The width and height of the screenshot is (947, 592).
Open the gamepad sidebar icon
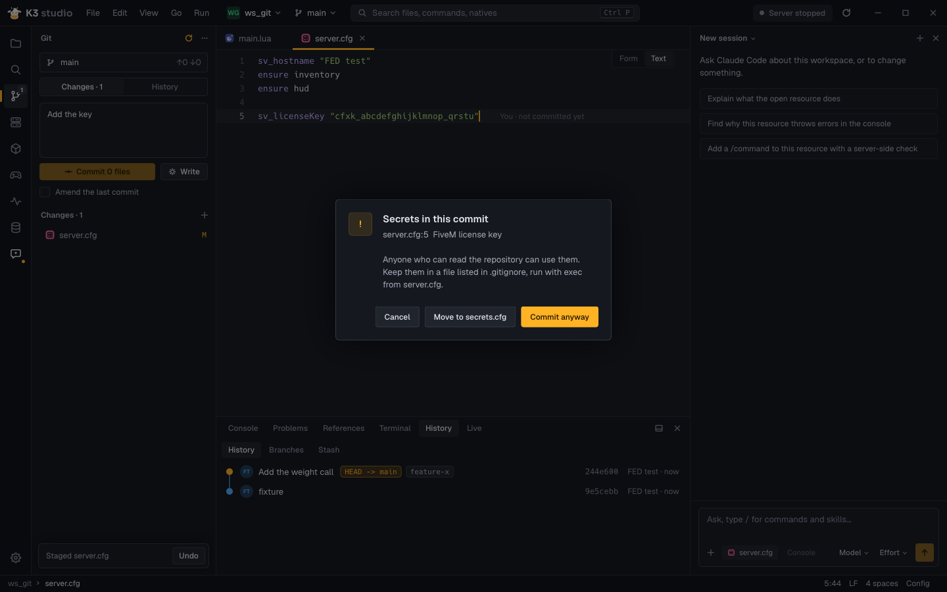tap(16, 175)
